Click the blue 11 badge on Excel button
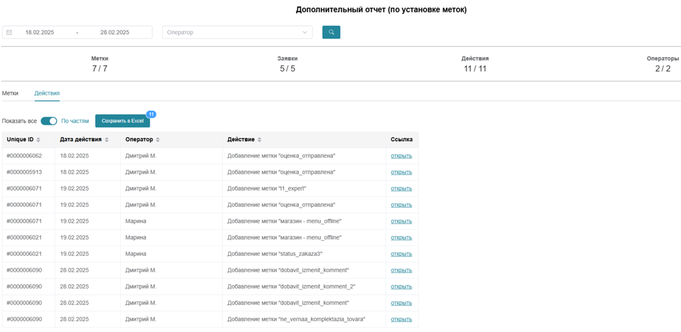Screen dimensions: 681x332 151,115
